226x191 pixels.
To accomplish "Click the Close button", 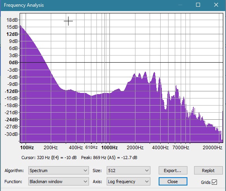I will [173, 181].
